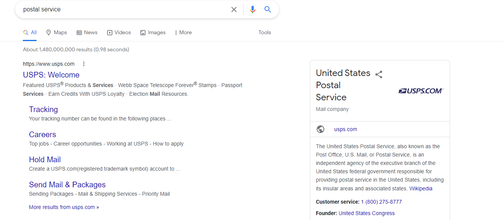
Task: Click the blue search magnifier icon
Action: (268, 9)
